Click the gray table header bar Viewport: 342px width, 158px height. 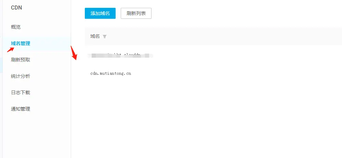pyautogui.click(x=213, y=37)
